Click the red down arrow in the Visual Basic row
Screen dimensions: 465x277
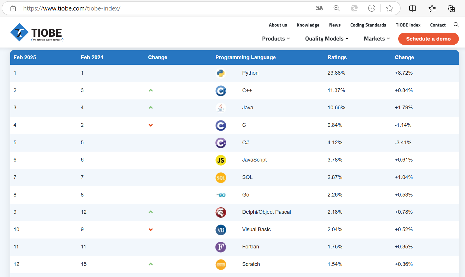coord(151,230)
